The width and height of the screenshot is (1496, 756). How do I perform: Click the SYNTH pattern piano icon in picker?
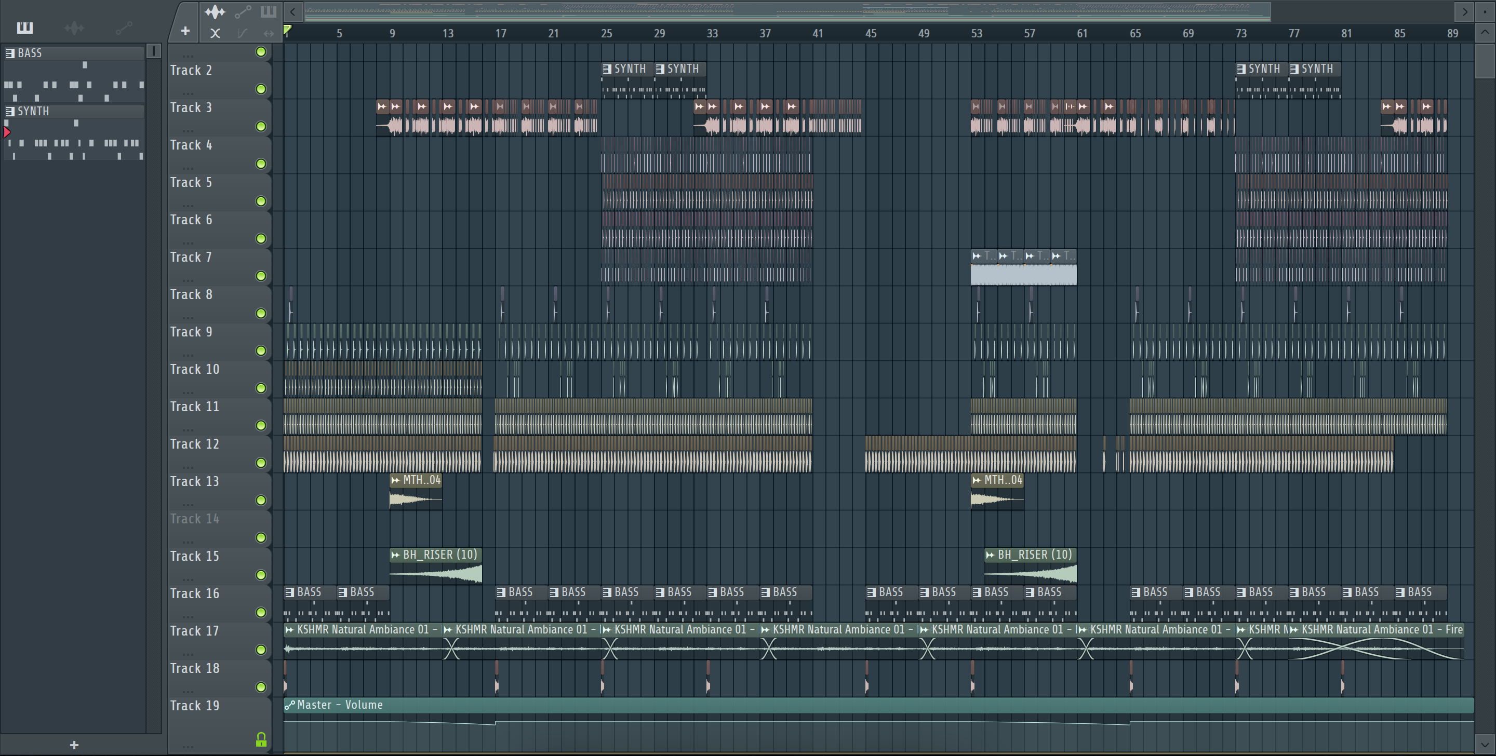tap(10, 111)
